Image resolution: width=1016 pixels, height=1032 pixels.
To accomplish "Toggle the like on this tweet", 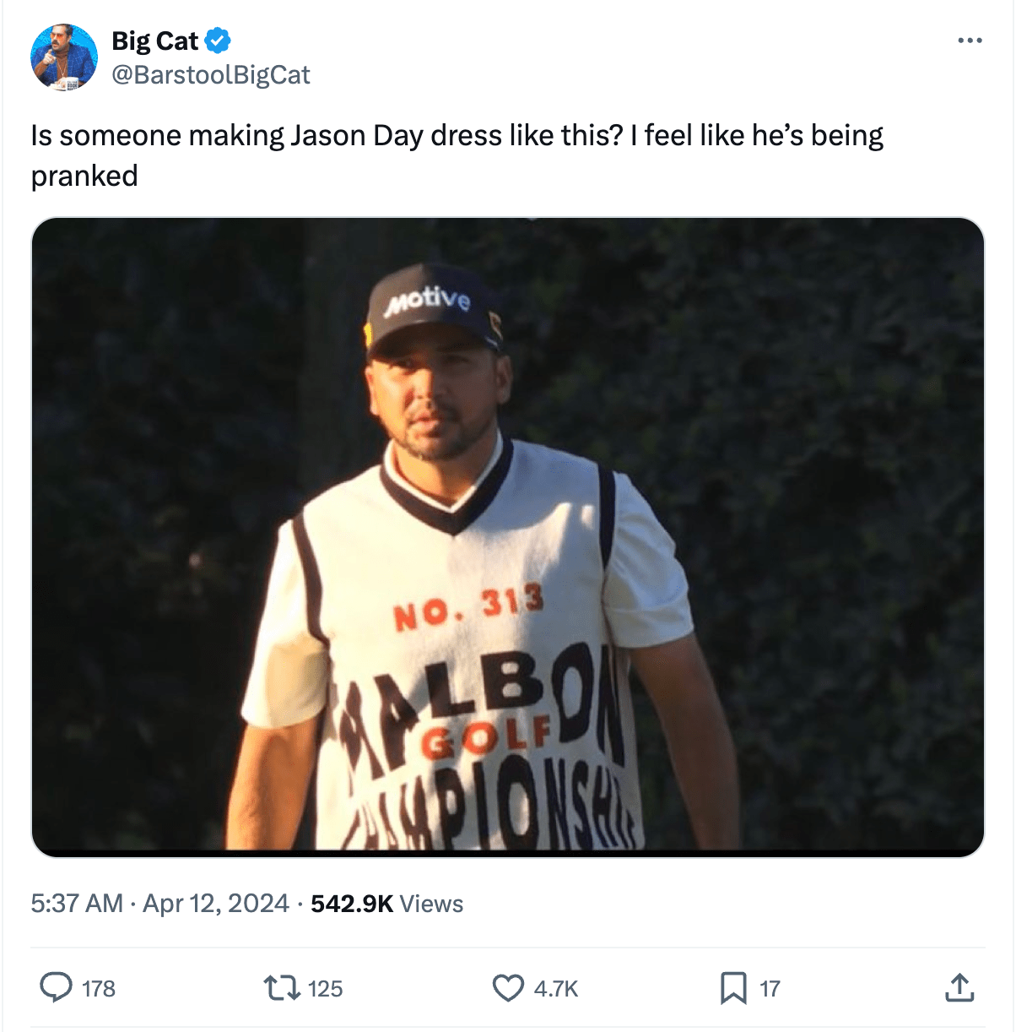I will (x=507, y=986).
